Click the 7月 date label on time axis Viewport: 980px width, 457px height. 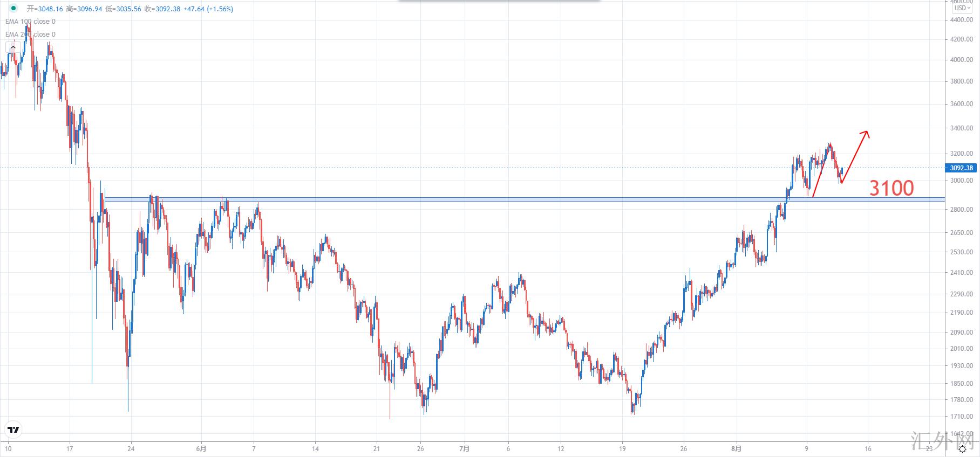pos(464,448)
